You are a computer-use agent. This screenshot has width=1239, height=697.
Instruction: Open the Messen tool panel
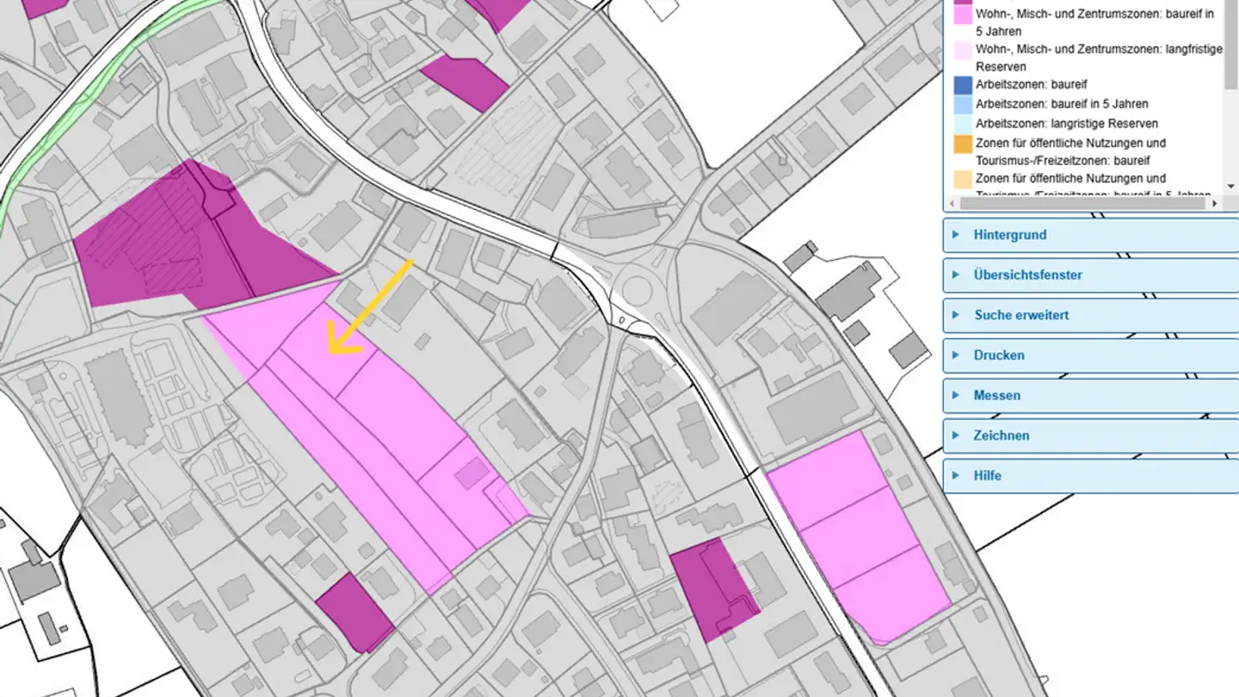pyautogui.click(x=996, y=396)
